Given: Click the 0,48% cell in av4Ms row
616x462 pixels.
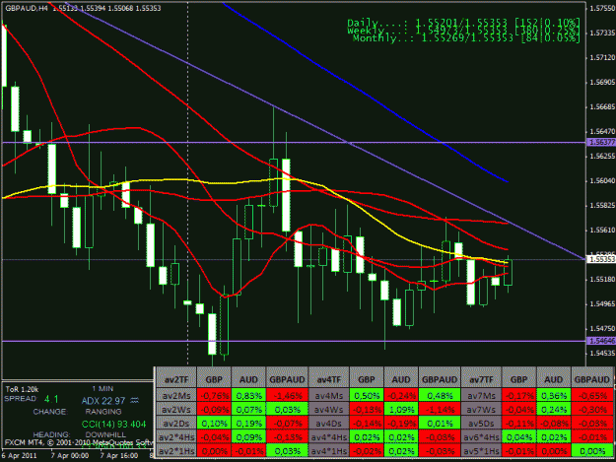Looking at the screenshot, I should pyautogui.click(x=440, y=396).
